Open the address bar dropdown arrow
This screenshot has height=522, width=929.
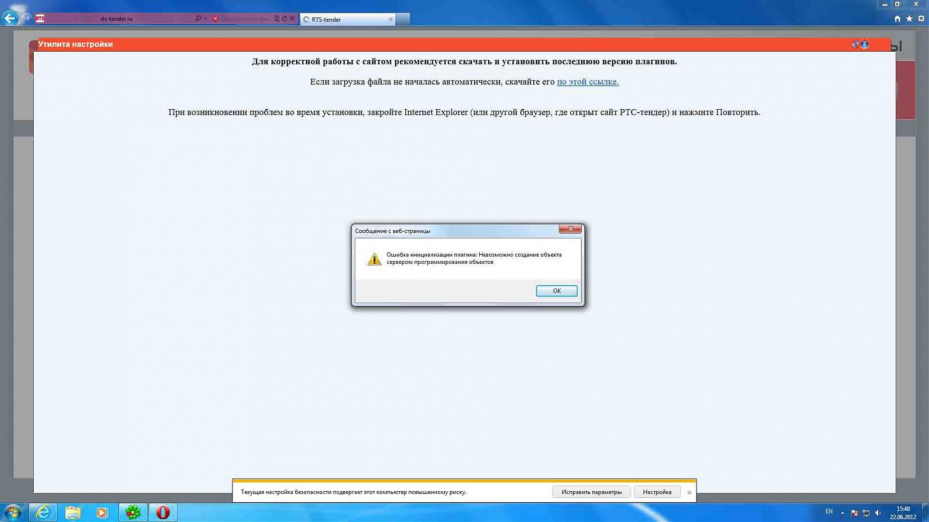coord(206,19)
